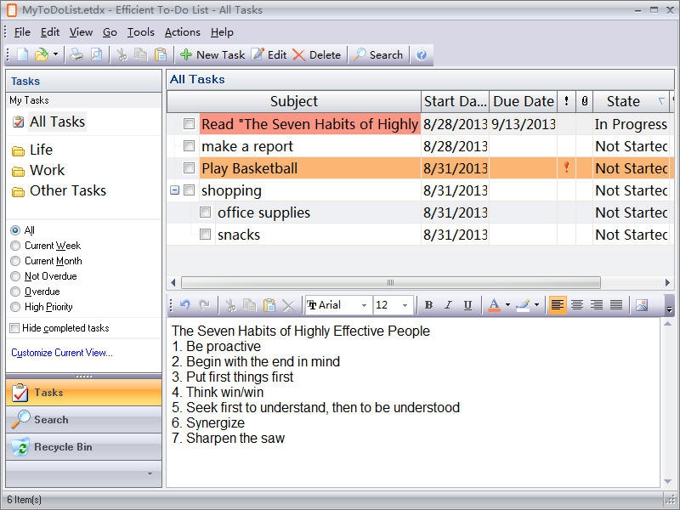Open the Actions menu

click(x=182, y=32)
